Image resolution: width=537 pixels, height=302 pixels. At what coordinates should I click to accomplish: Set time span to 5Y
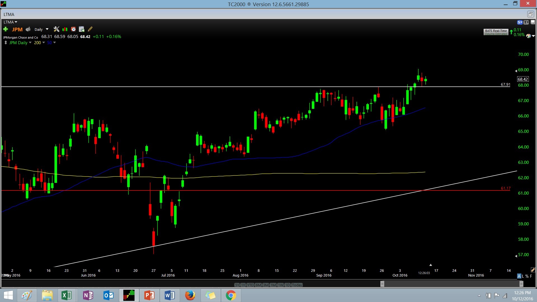pos(237,285)
